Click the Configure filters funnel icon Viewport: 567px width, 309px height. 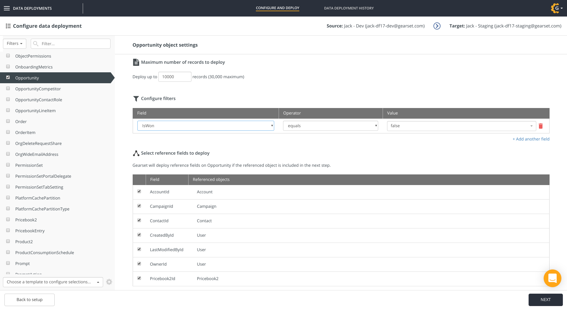click(136, 99)
